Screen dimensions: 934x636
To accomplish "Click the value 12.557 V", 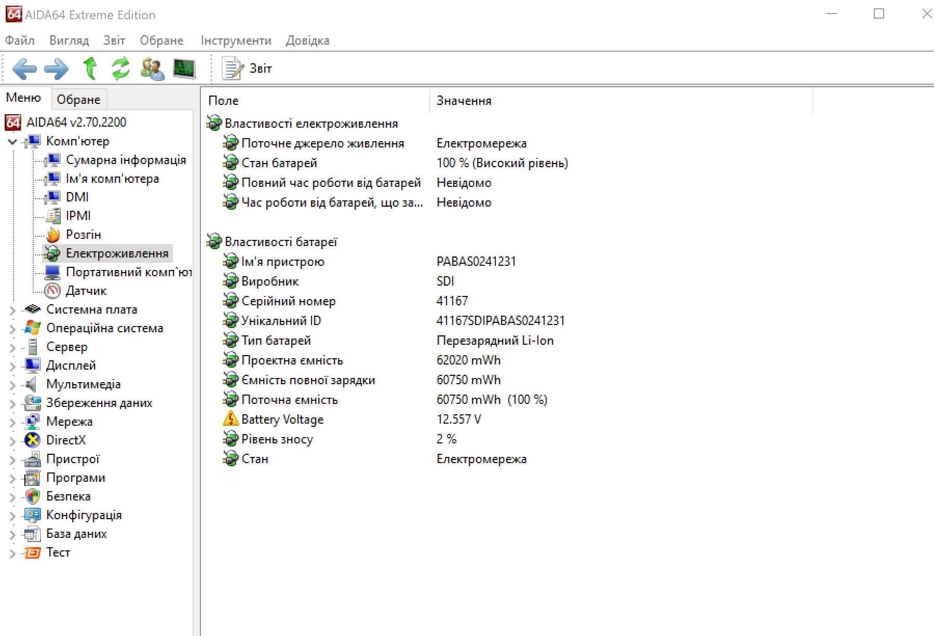I will [x=458, y=420].
